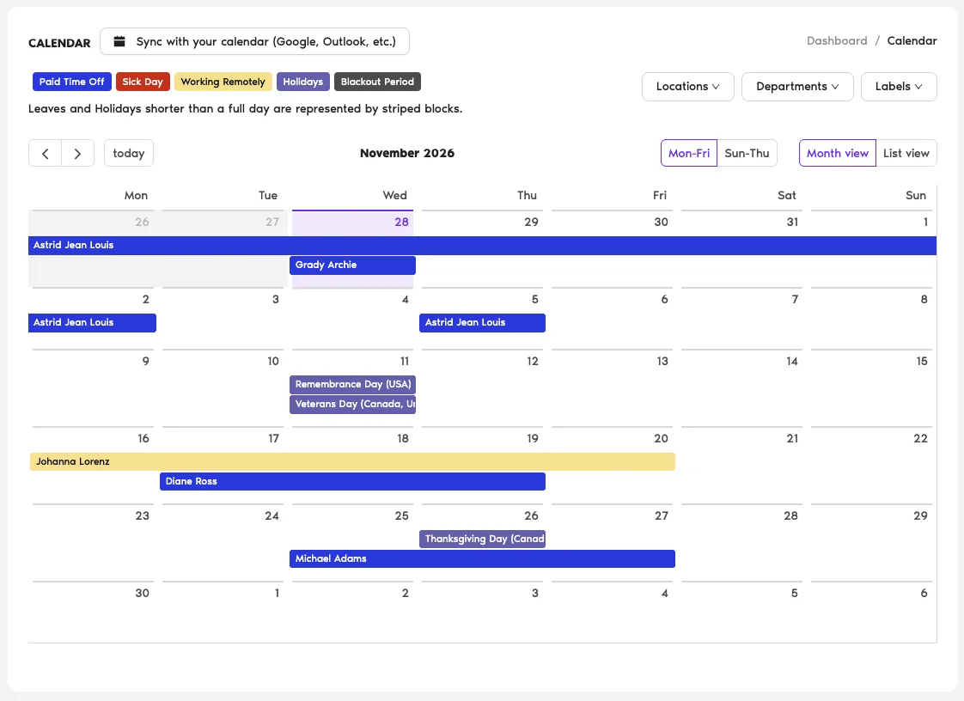Follow the Dashboard breadcrumb link
The height and width of the screenshot is (701, 964).
[x=837, y=40]
